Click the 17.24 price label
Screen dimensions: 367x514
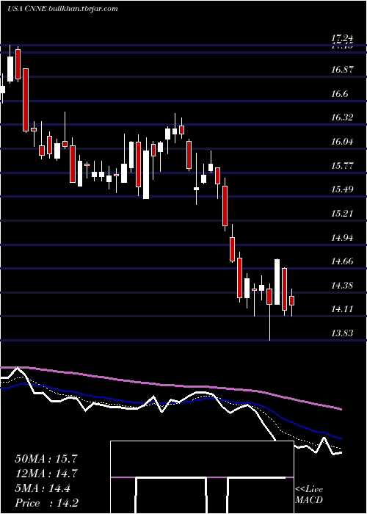[x=343, y=38]
